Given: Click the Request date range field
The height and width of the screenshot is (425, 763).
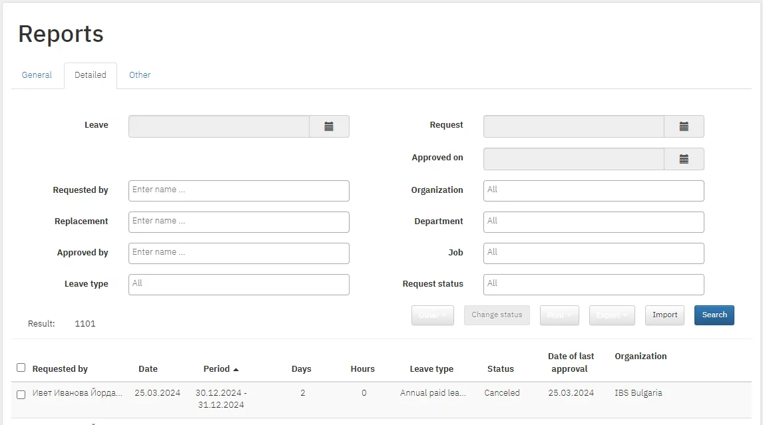Looking at the screenshot, I should pos(574,126).
